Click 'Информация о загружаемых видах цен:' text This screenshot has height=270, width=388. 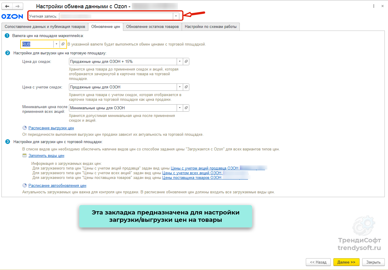coord(67,164)
